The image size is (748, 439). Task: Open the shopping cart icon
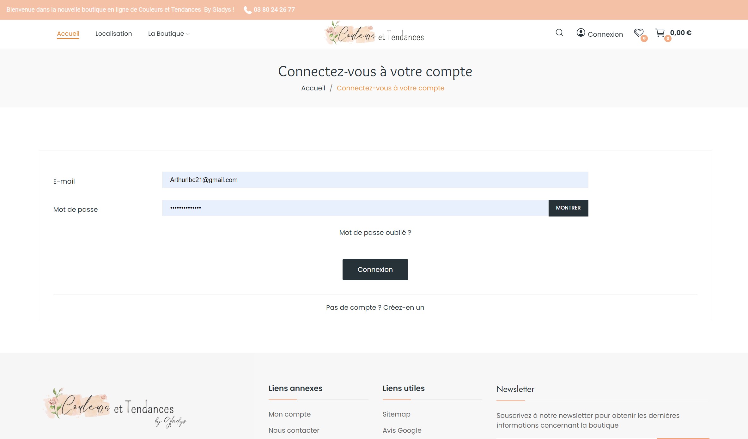(x=660, y=33)
